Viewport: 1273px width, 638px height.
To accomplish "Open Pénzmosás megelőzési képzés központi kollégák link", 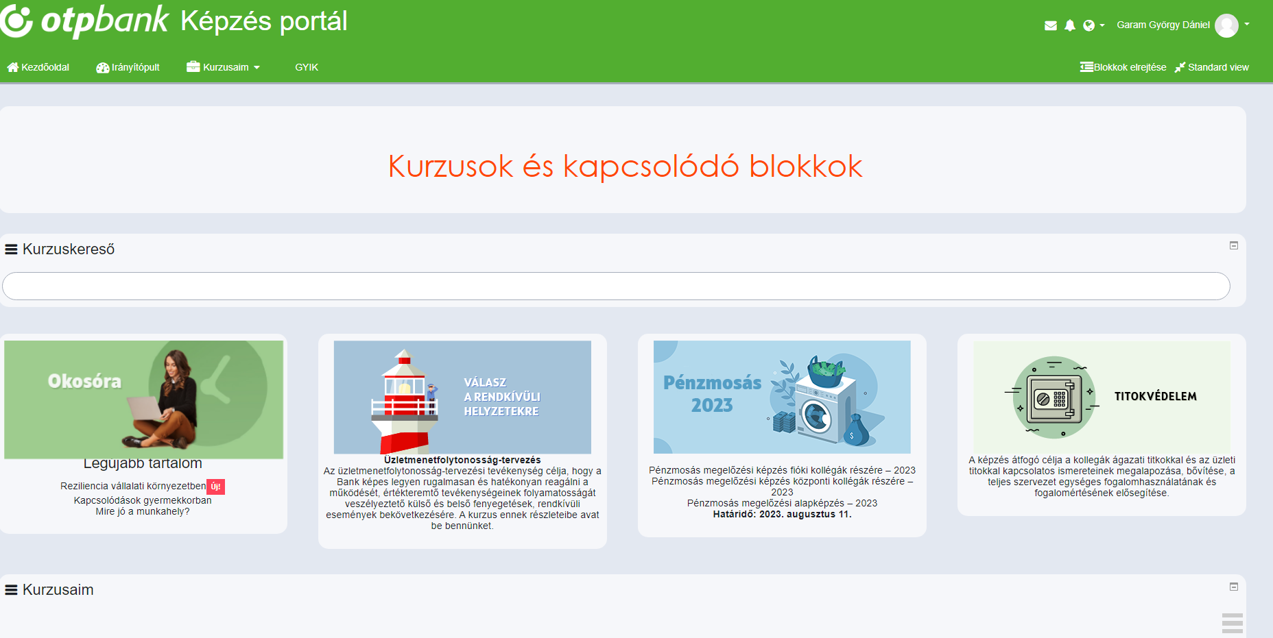I will [782, 487].
